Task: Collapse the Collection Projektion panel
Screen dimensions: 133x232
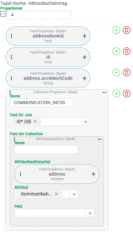Action: (104, 92)
